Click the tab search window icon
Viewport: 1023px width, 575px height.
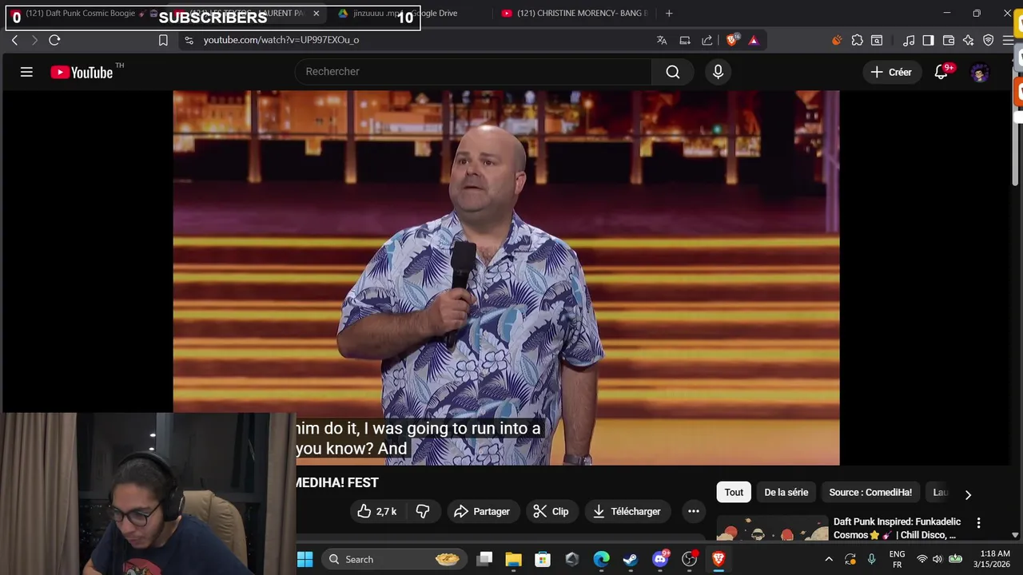(x=877, y=40)
